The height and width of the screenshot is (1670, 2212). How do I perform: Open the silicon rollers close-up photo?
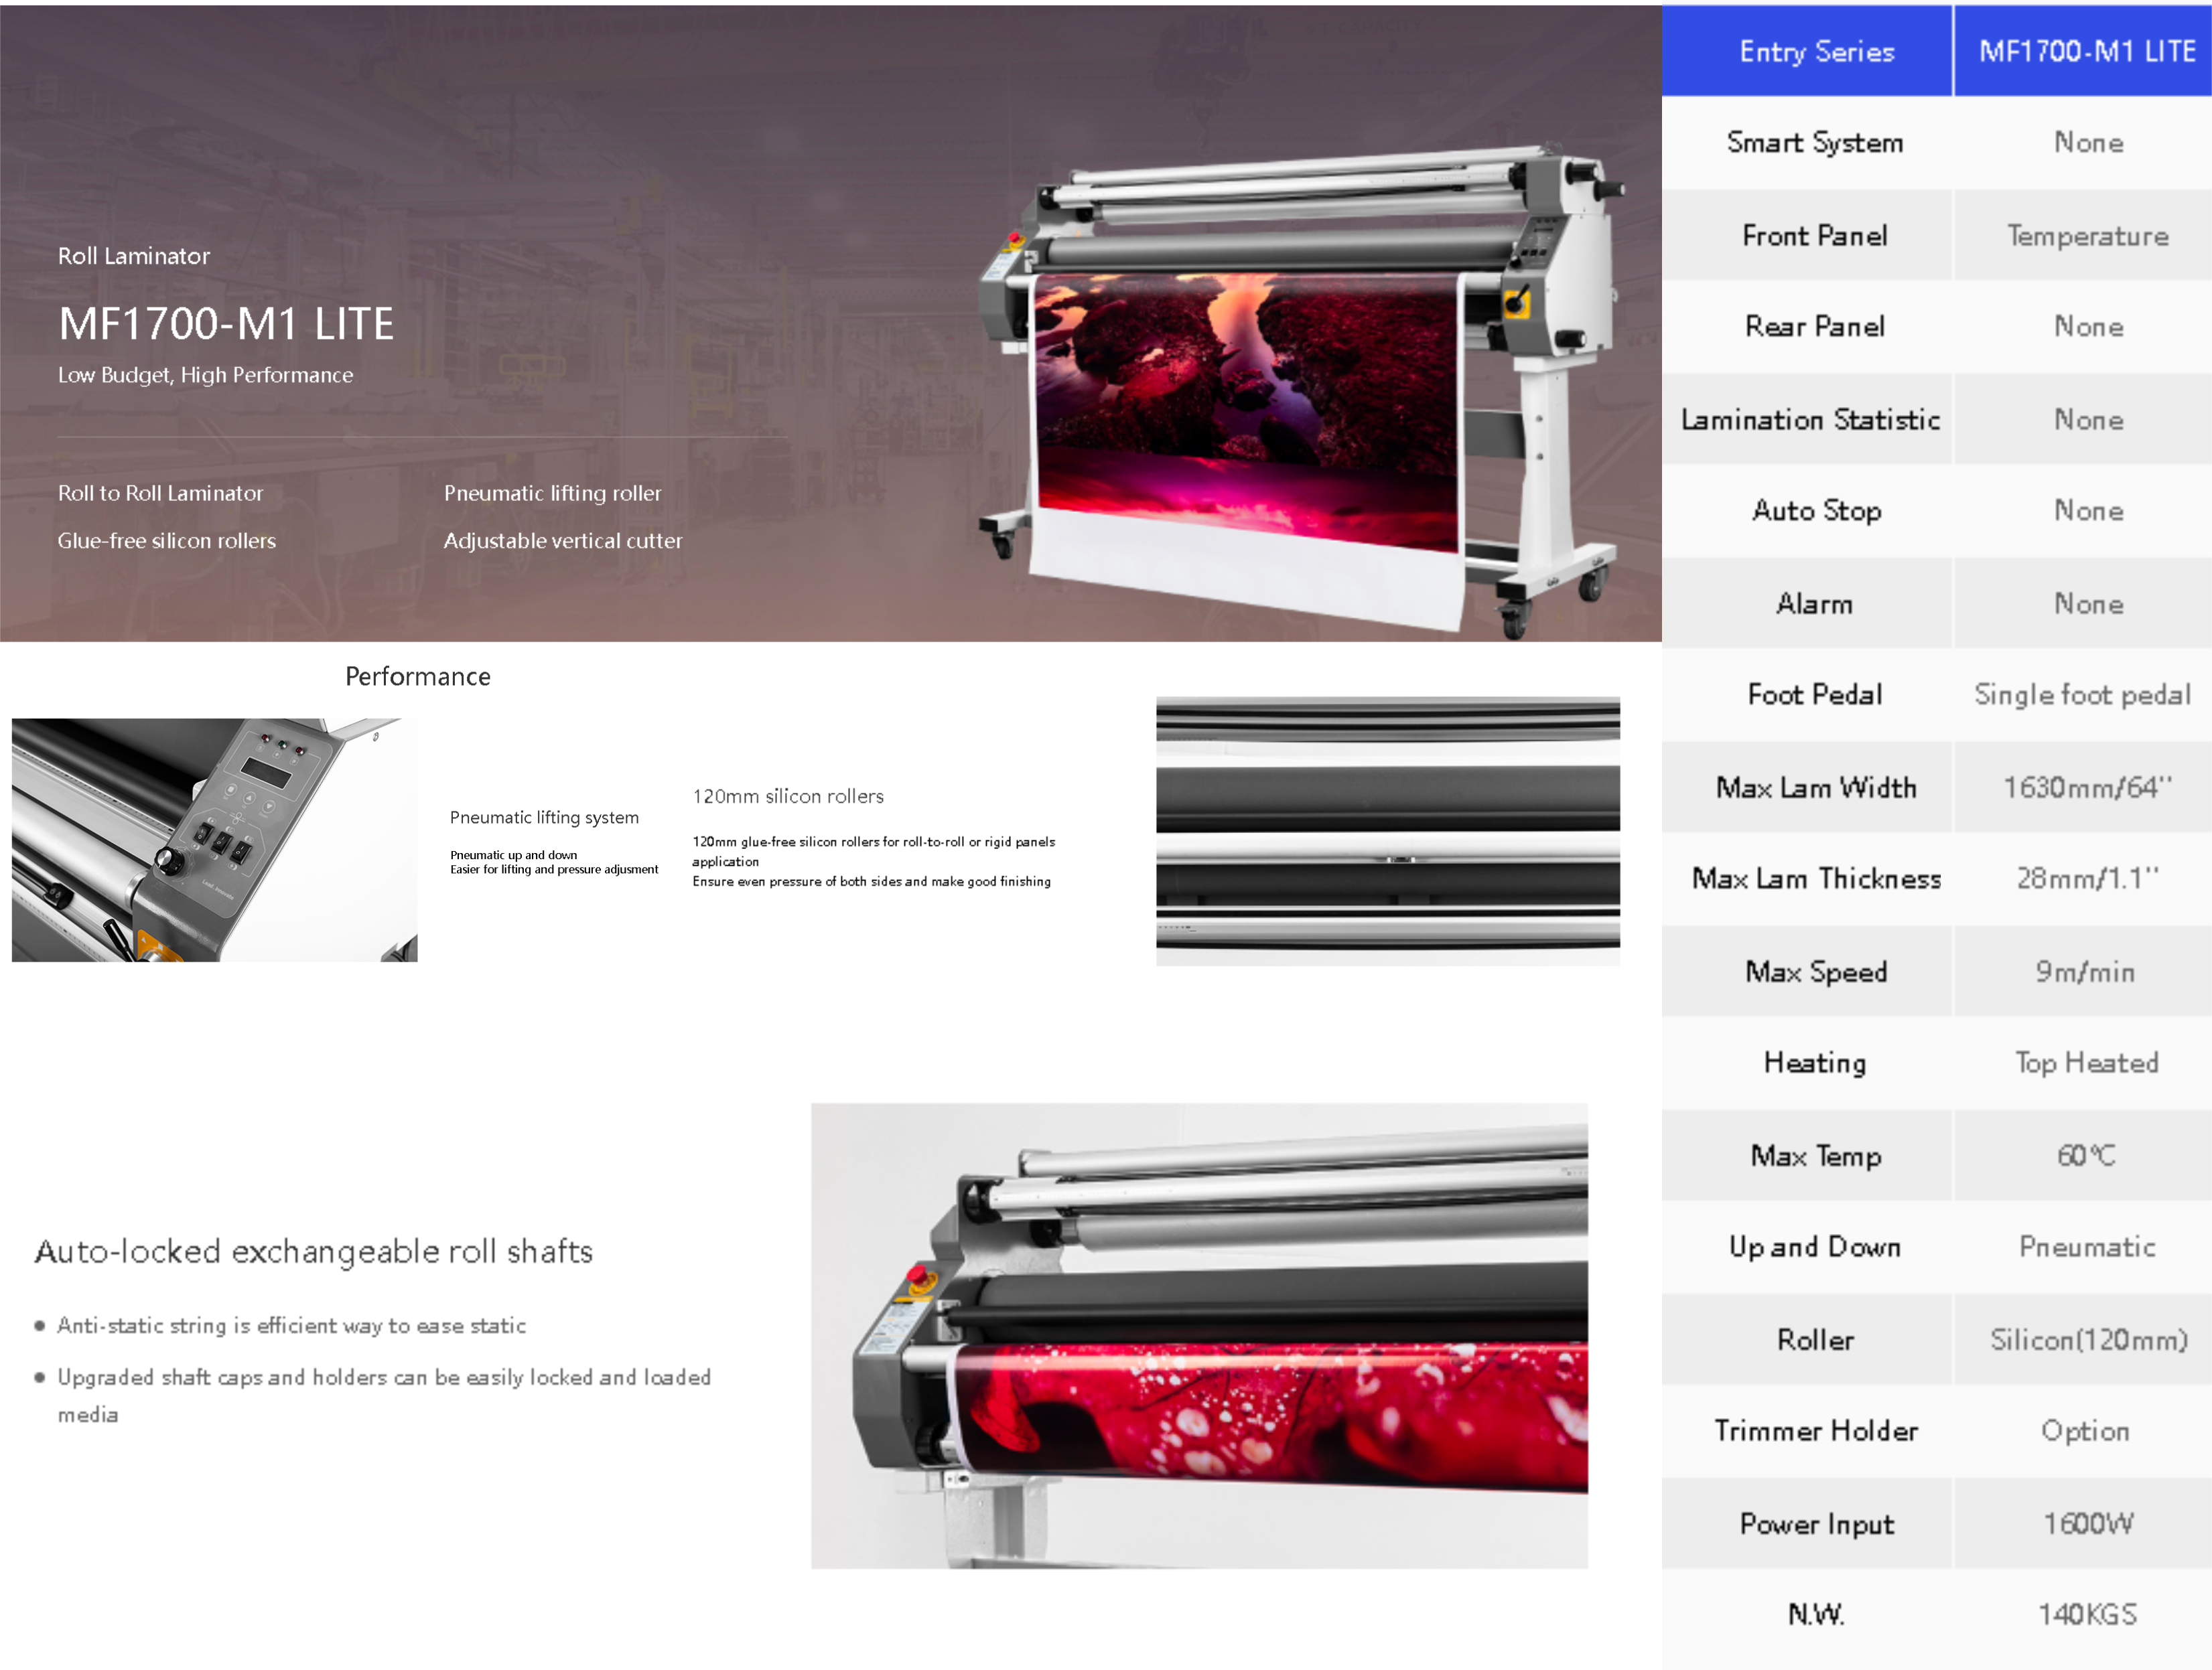[x=1387, y=830]
